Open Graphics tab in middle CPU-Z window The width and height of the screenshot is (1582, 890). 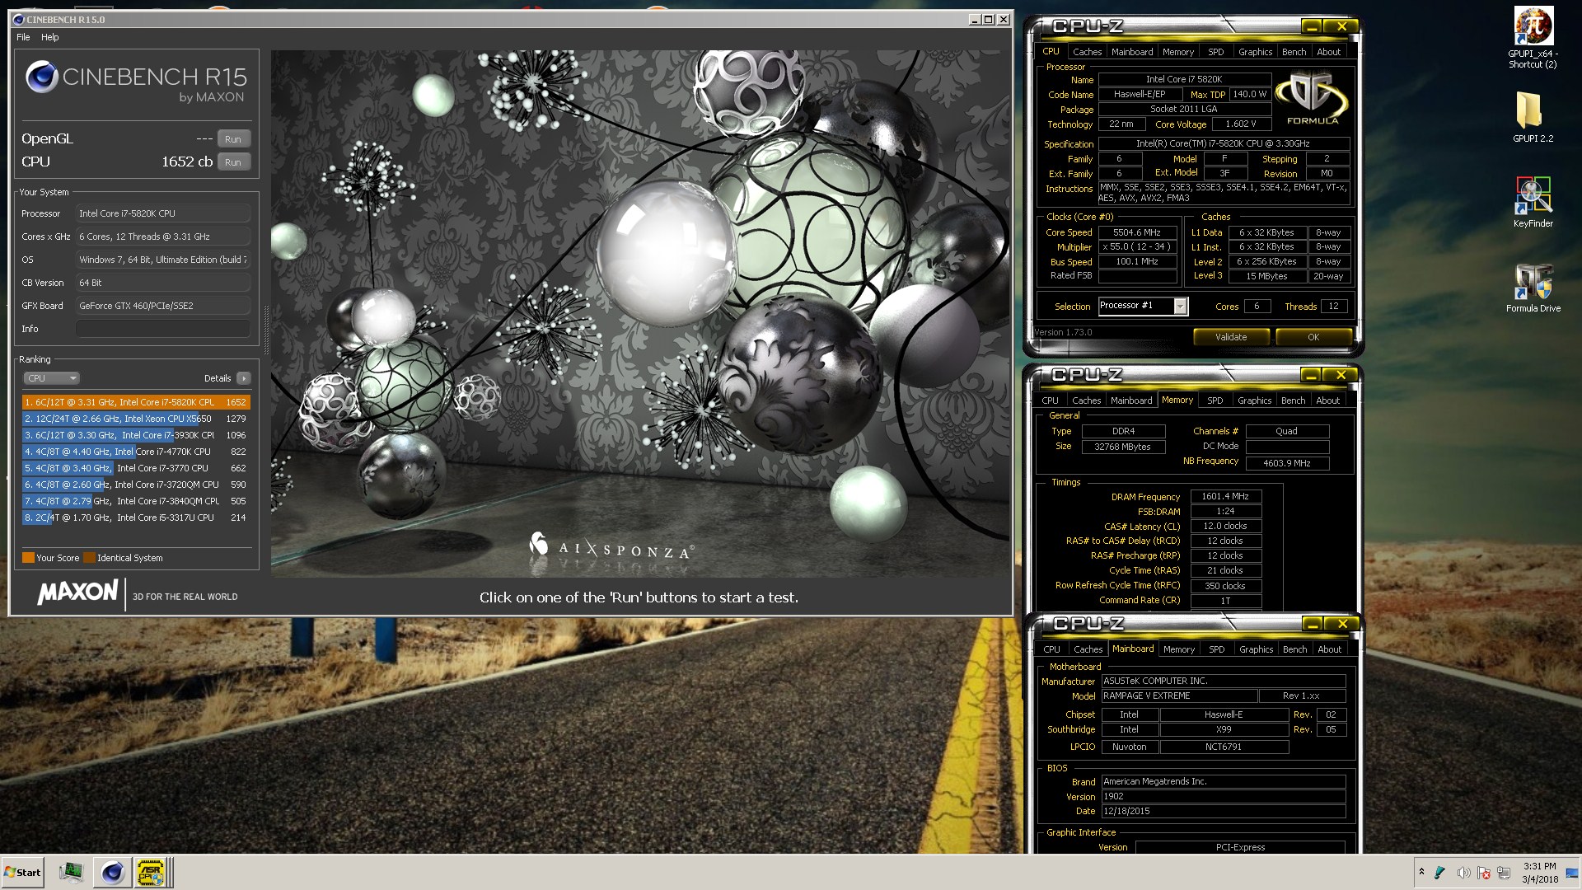pyautogui.click(x=1254, y=400)
